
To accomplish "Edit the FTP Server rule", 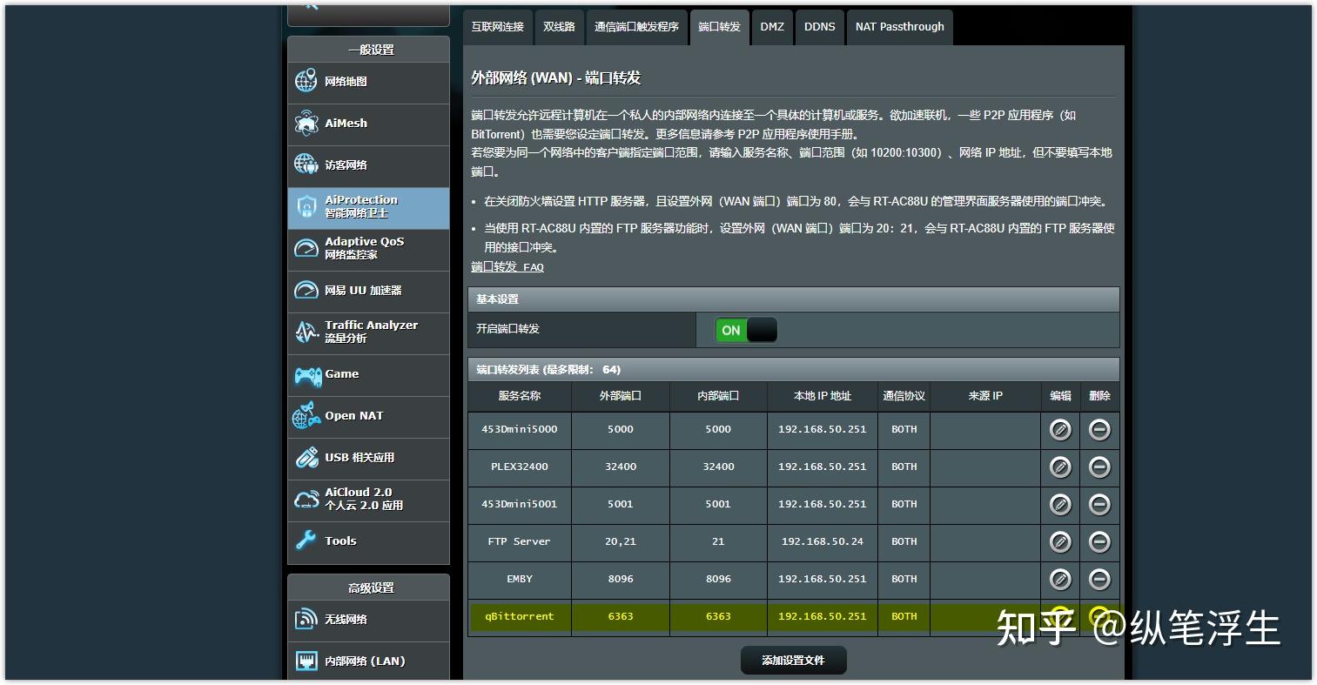I will pyautogui.click(x=1060, y=541).
